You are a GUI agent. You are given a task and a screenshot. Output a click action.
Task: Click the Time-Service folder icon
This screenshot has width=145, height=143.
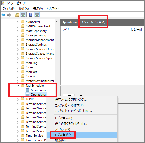click(22, 135)
